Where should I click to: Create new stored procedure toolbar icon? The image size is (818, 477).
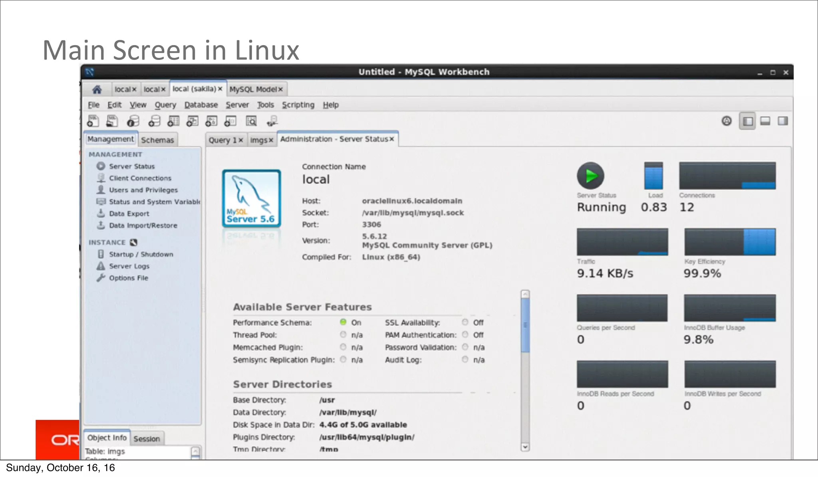(211, 121)
